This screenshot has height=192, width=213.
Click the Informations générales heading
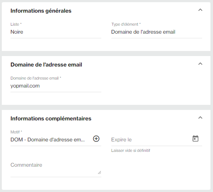41,11
